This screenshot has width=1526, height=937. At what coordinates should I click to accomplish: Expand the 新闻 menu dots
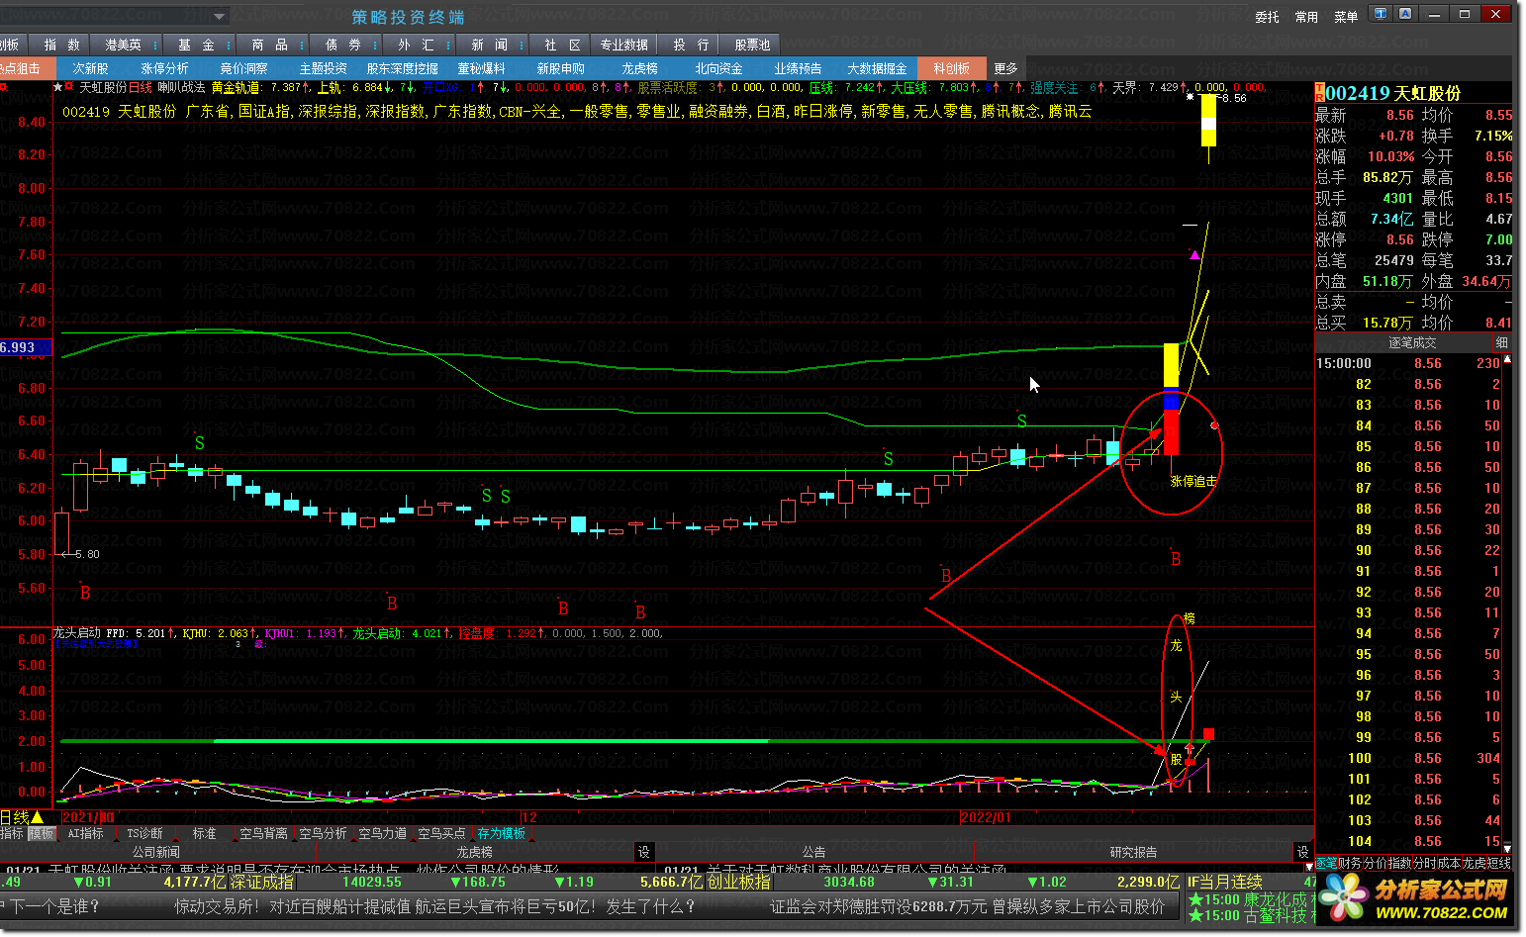pos(522,45)
